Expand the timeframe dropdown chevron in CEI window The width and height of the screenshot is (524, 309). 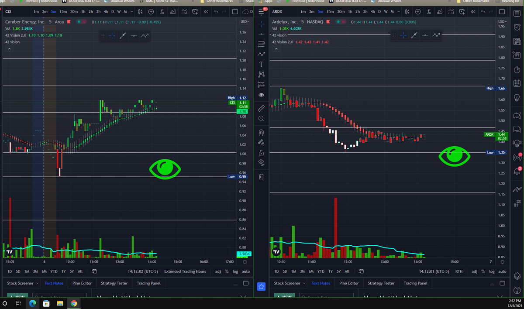point(132,11)
